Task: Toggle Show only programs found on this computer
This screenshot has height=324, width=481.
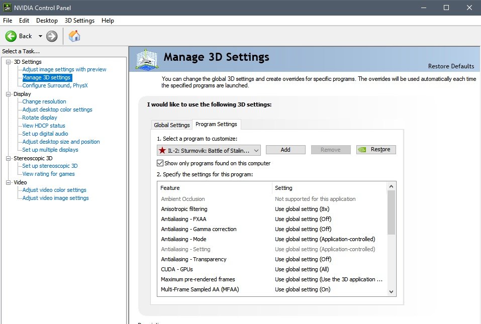Action: 160,163
